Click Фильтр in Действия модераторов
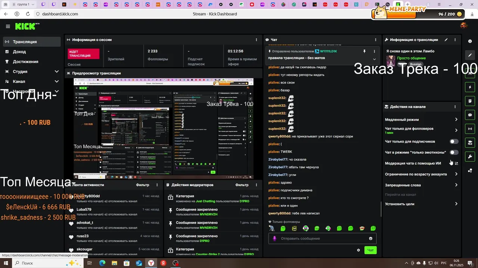478x268 pixels. (x=242, y=185)
